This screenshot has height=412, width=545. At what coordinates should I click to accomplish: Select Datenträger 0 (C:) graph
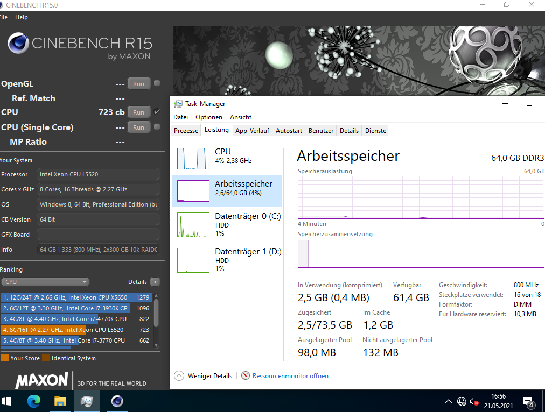[x=193, y=225]
